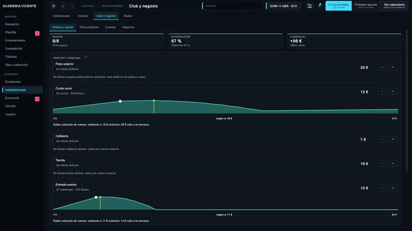412x231 pixels.
Task: Click the Satisfacción 67 % card
Action: click(225, 41)
